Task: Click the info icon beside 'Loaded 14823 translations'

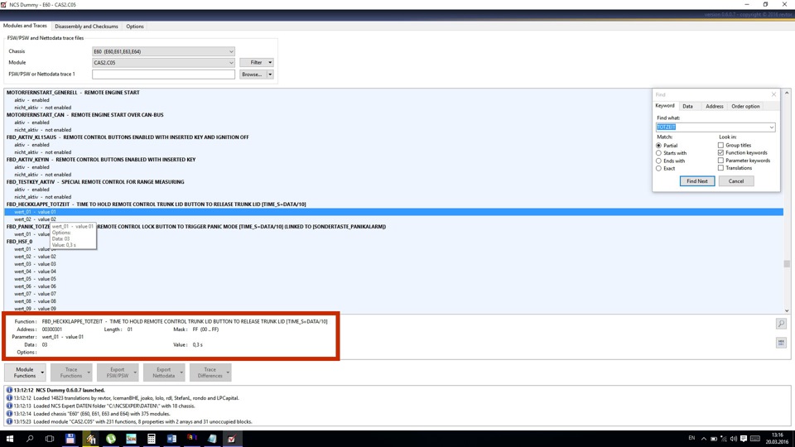Action: point(9,398)
